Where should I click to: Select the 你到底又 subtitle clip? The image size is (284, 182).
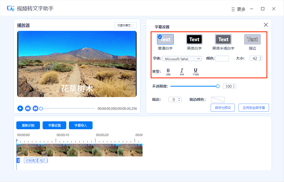click(31, 160)
